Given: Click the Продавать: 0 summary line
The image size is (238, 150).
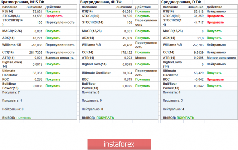Looking at the screenshot, I should pyautogui.click(x=92, y=100).
